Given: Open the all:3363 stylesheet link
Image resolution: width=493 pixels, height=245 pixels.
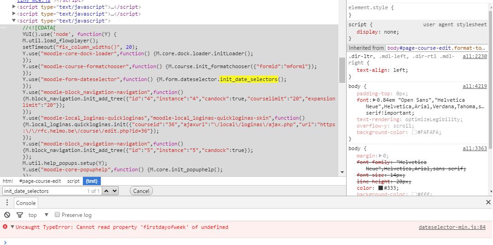Looking at the screenshot, I should (x=475, y=148).
